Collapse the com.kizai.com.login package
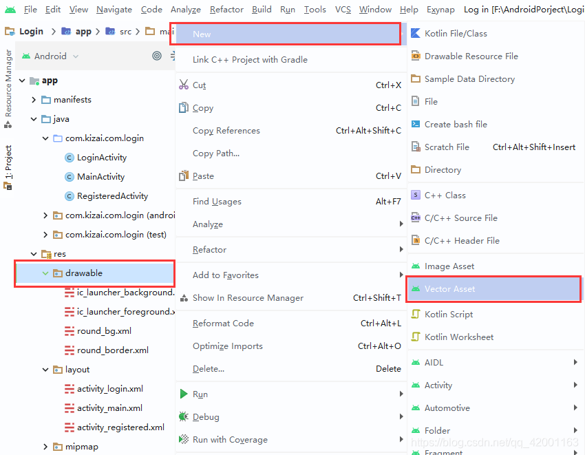This screenshot has height=455, width=585. (45, 138)
